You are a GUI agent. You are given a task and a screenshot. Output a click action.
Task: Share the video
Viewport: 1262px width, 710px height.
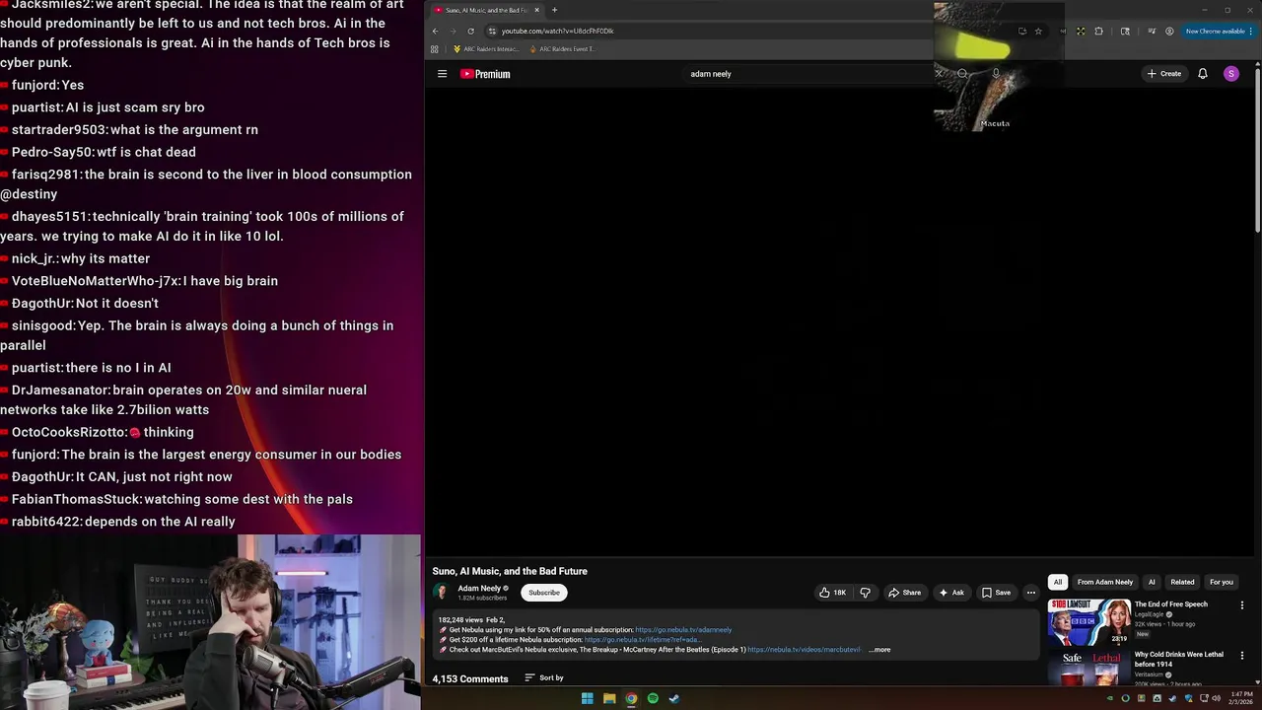tap(904, 593)
